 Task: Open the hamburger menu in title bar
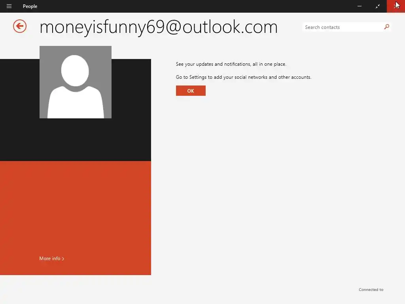pos(9,6)
